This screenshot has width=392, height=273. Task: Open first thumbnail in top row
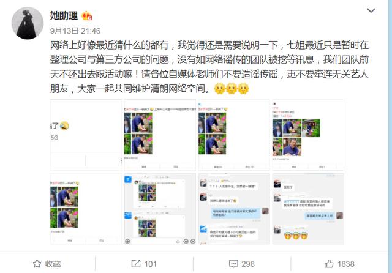(x=86, y=135)
